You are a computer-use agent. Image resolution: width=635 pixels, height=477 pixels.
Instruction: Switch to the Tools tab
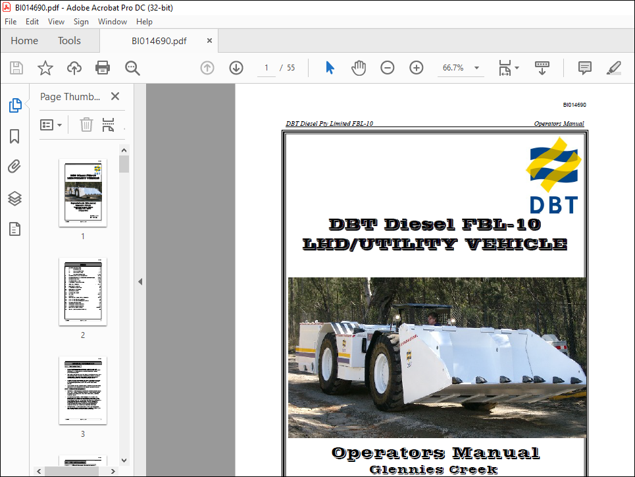click(x=69, y=41)
